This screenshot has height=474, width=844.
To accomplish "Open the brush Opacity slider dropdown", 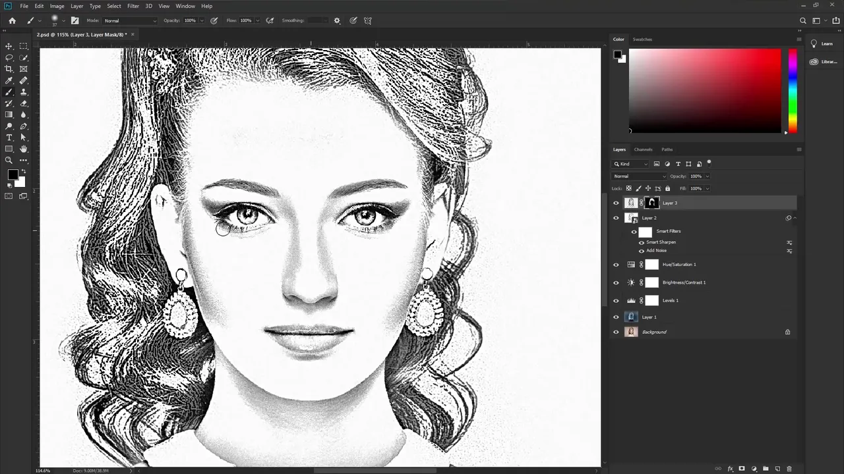I will coord(200,20).
